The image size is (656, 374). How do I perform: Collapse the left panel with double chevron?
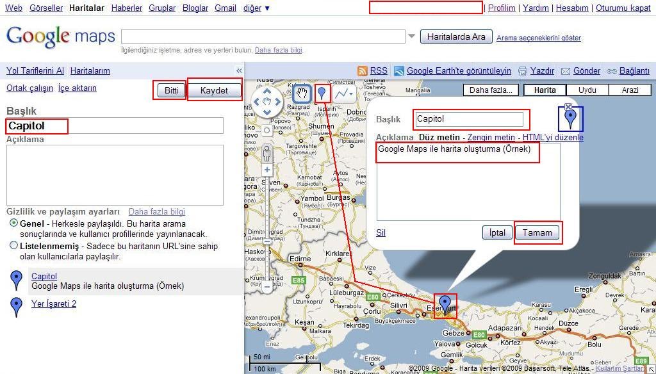click(239, 70)
